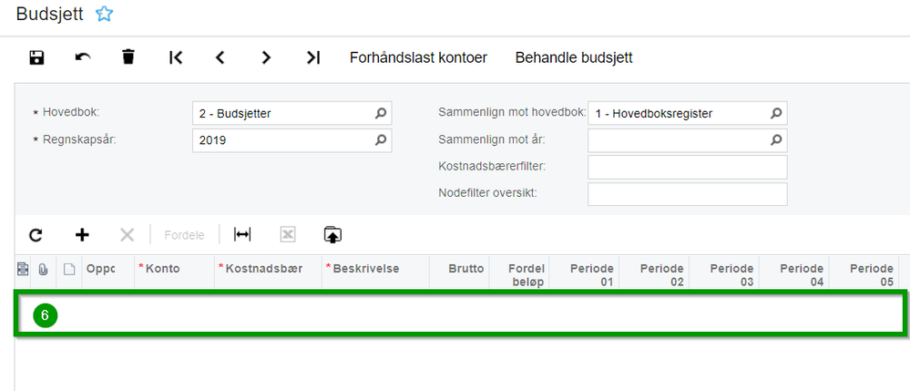This screenshot has height=391, width=910.
Task: Go to first record icon
Action: pyautogui.click(x=176, y=57)
